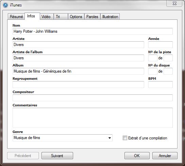The width and height of the screenshot is (185, 166).
Task: Close the iTunes info dialog
Action: click(x=174, y=3)
